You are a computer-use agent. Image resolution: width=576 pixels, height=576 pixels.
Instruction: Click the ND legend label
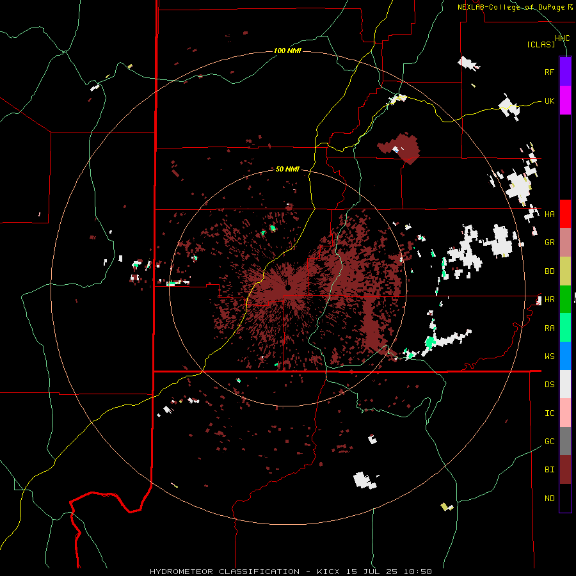pyautogui.click(x=549, y=499)
